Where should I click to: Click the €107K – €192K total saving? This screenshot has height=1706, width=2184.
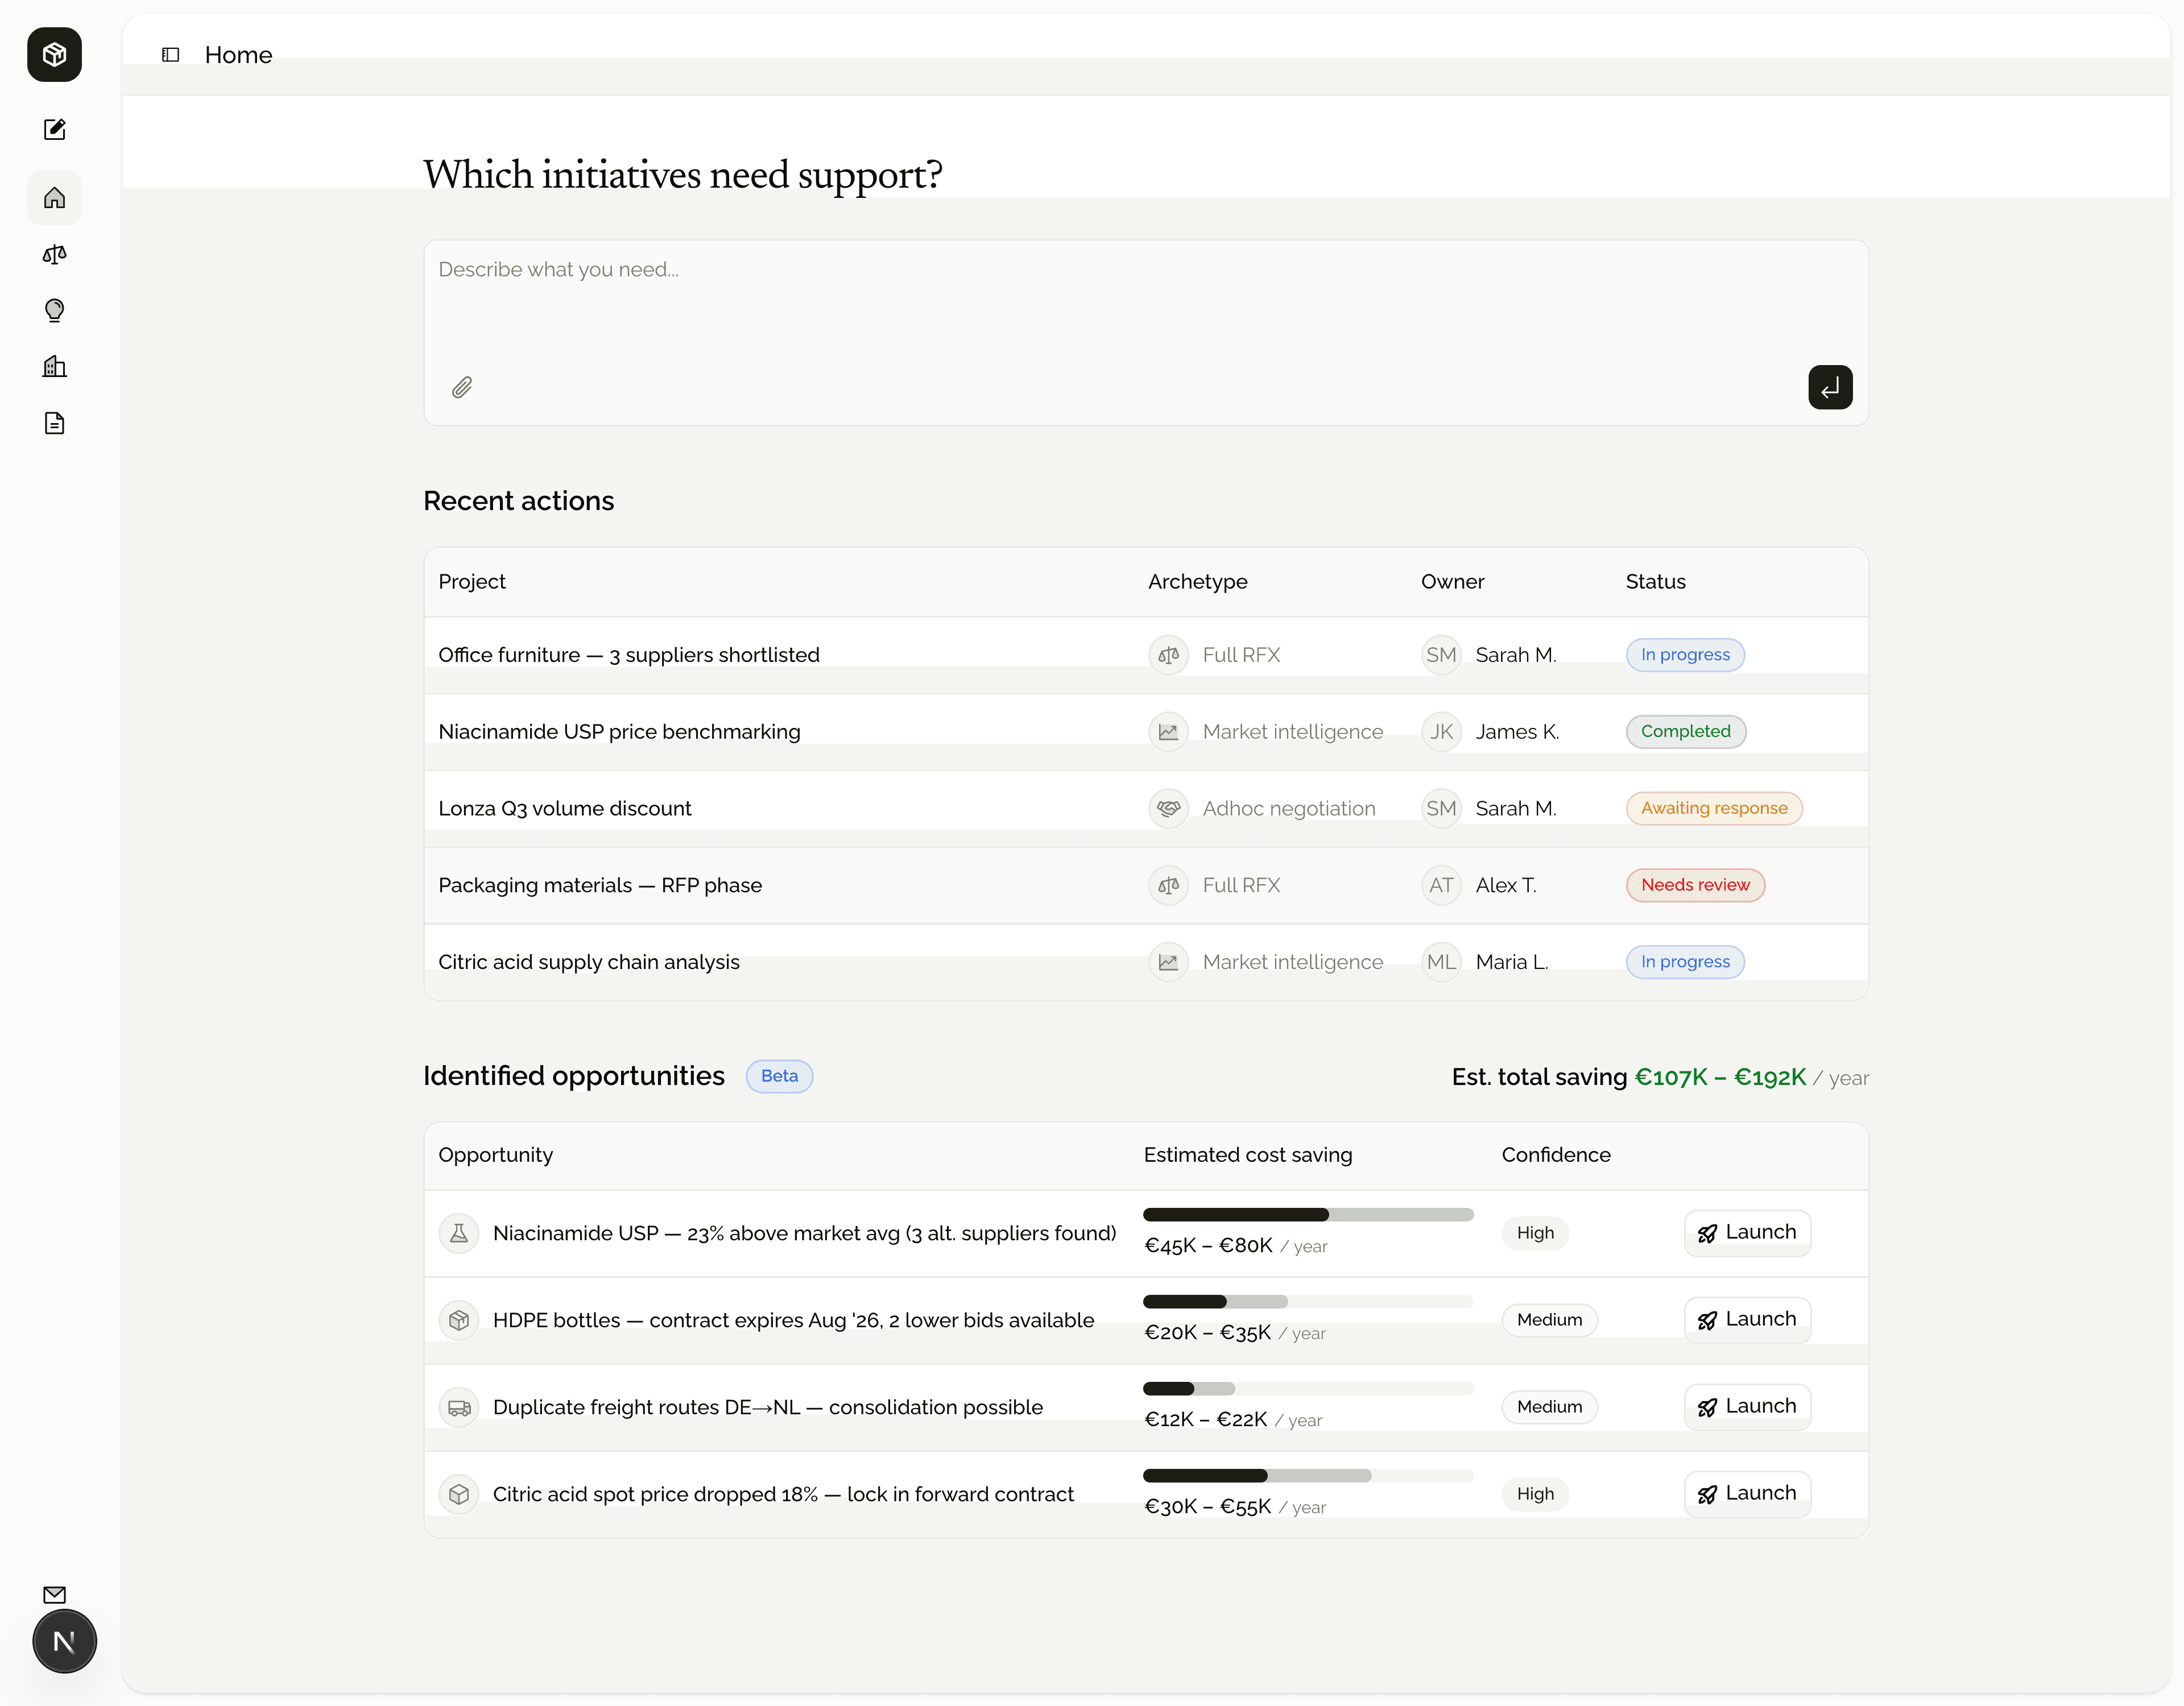[1720, 1077]
